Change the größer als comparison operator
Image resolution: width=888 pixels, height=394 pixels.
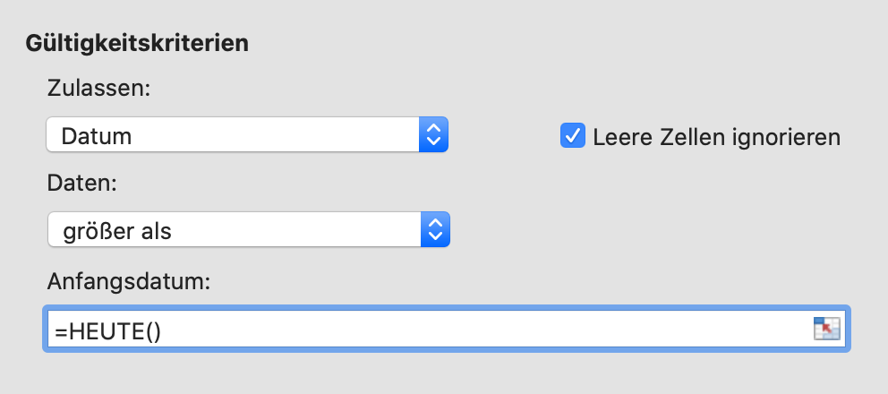249,229
